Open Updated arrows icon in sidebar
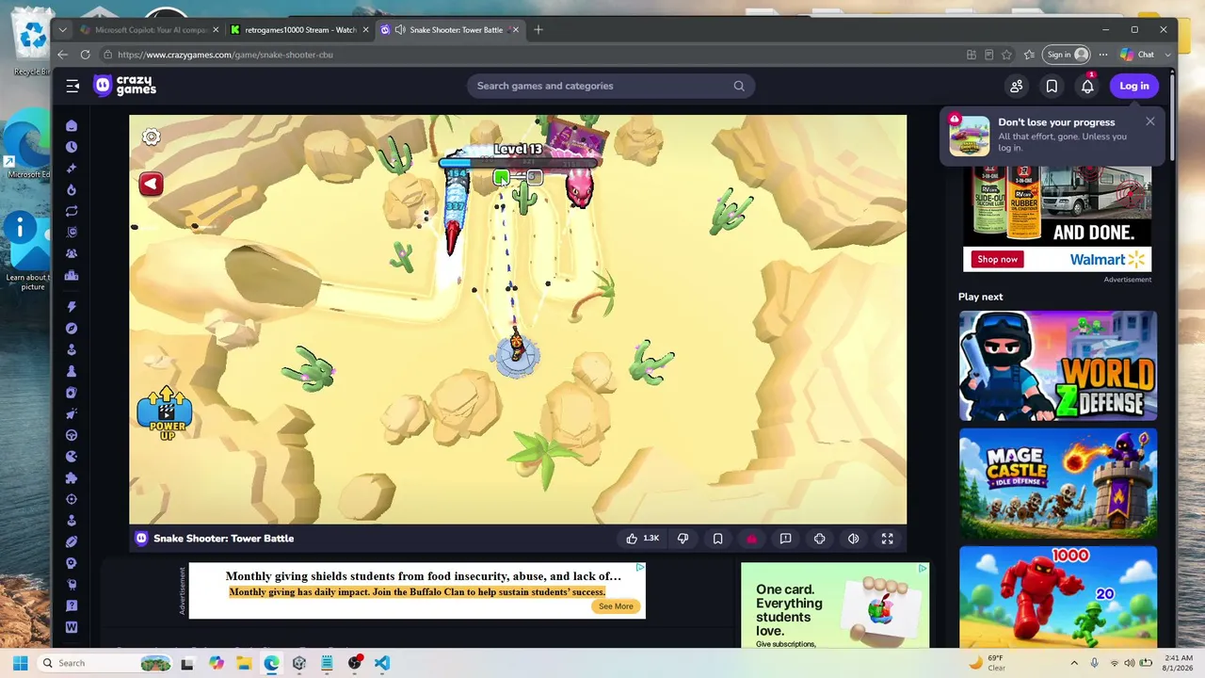This screenshot has height=678, width=1205. click(72, 211)
